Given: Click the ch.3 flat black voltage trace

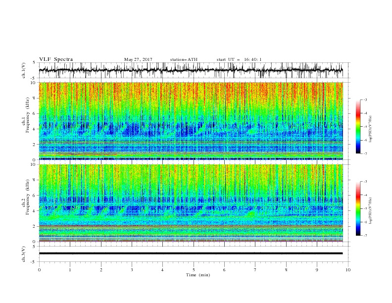Looking at the screenshot, I should click(191, 253).
